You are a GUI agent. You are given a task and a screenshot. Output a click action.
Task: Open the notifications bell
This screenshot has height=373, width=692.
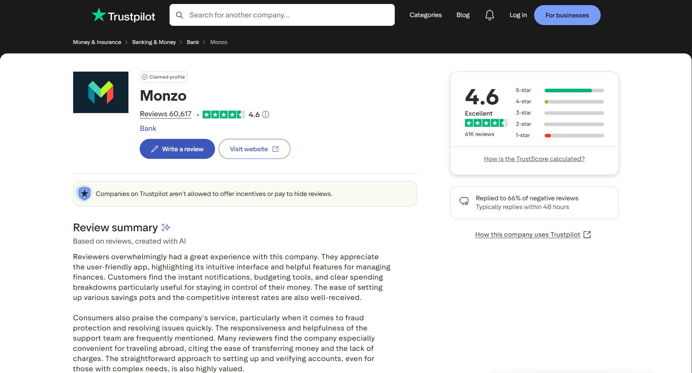(x=490, y=15)
